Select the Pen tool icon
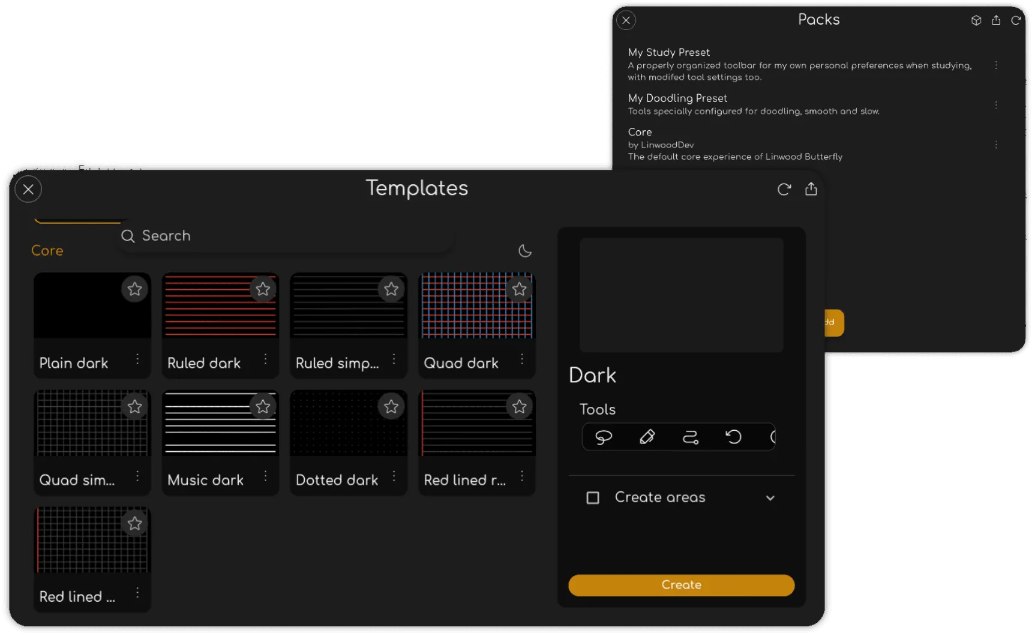 pyautogui.click(x=647, y=437)
